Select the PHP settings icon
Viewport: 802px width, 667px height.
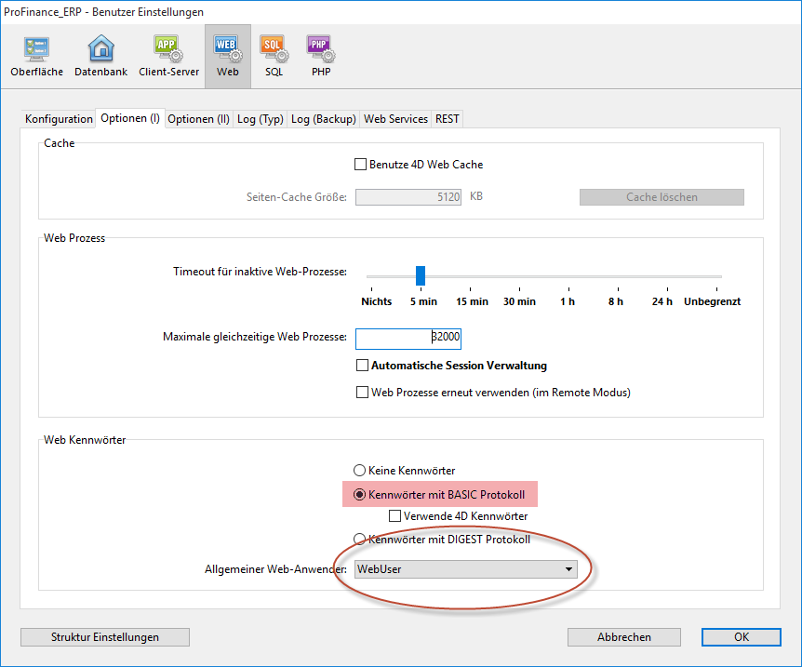320,56
